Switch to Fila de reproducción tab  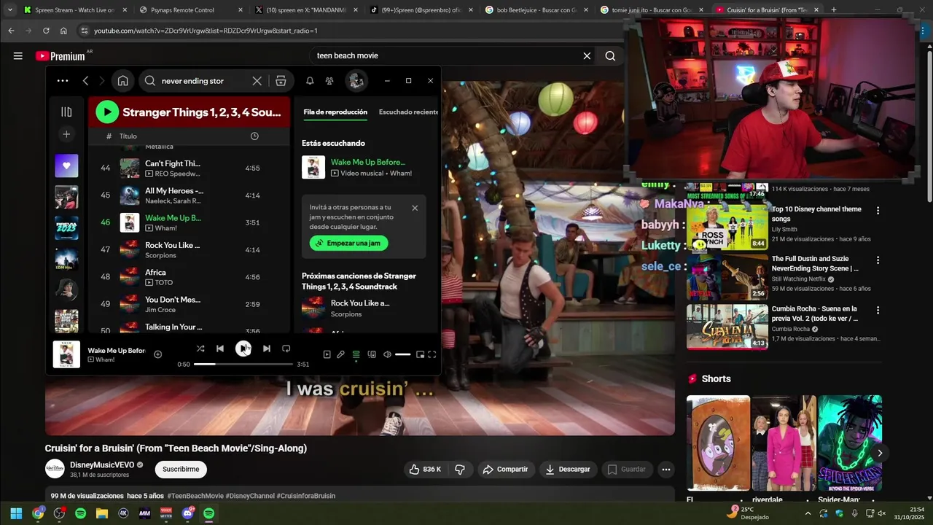(x=335, y=112)
